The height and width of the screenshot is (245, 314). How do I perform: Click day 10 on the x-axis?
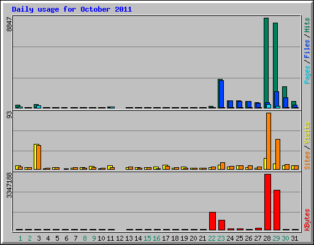pyautogui.click(x=101, y=238)
